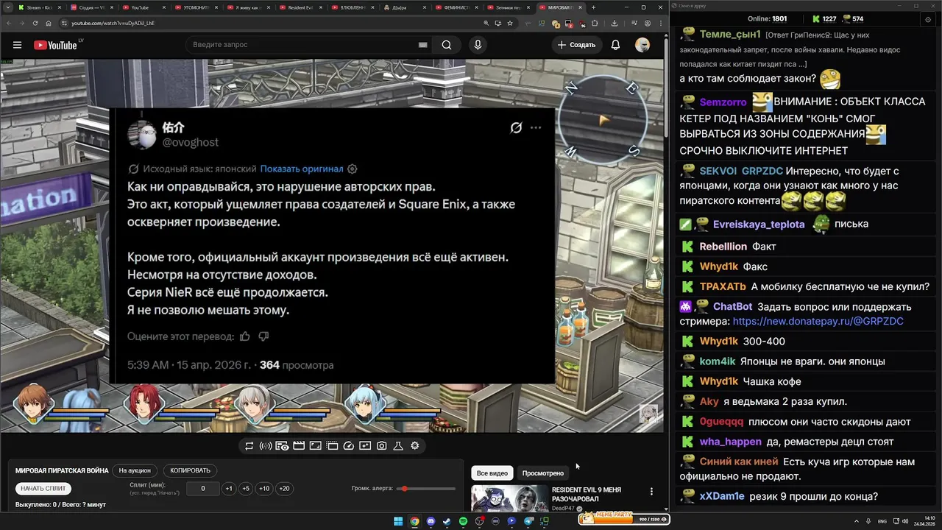Click the Evreiskaya_teplota username in chat
This screenshot has width=942, height=530.
[759, 224]
